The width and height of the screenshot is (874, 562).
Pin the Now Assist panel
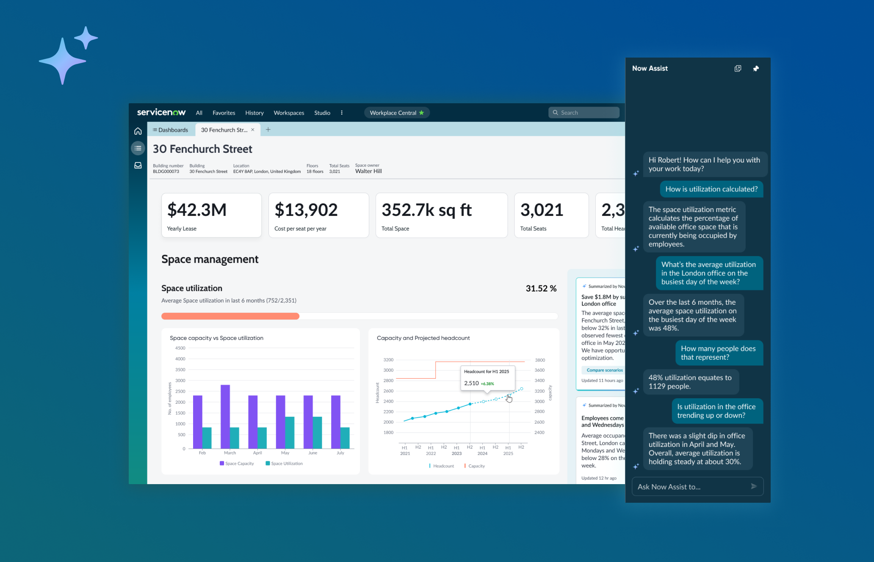(756, 69)
